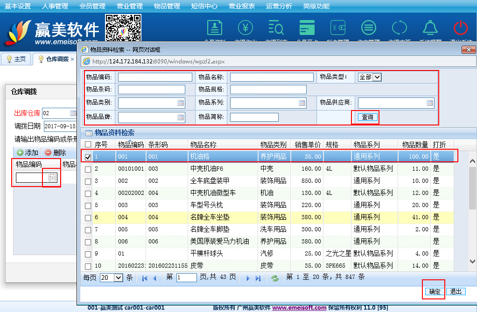Open the 会员管理 menu
This screenshot has width=477, height=312.
click(x=92, y=6)
